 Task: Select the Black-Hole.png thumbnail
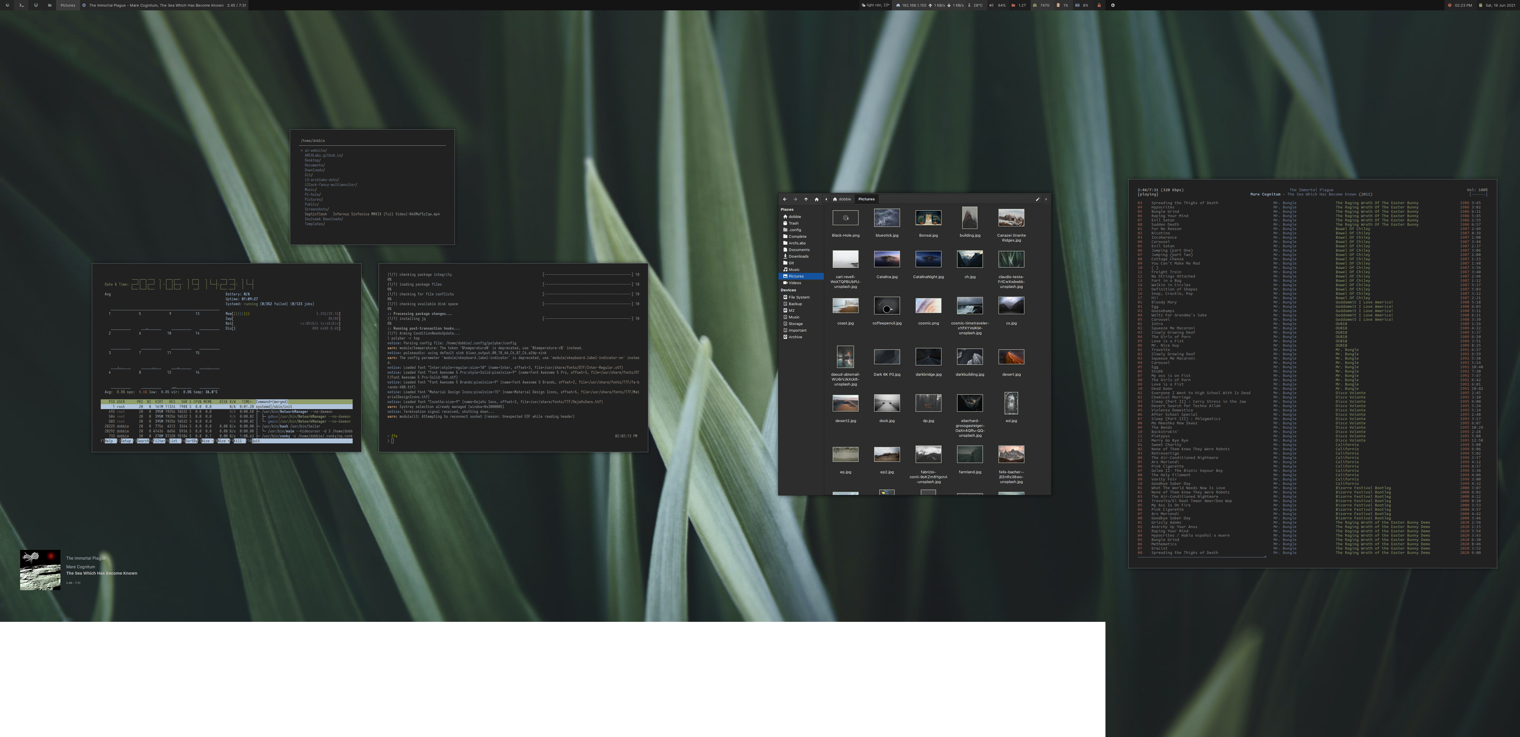[846, 218]
